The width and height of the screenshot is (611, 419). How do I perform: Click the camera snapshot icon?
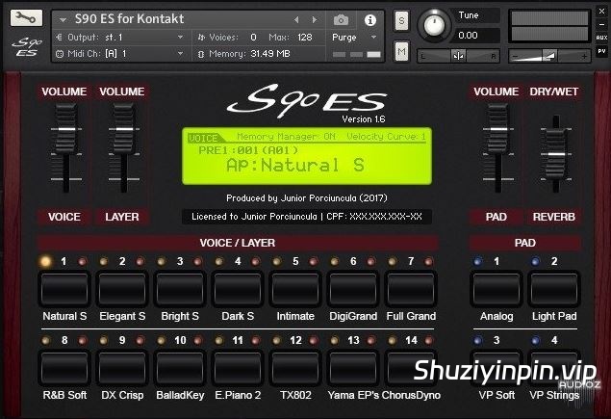(341, 19)
